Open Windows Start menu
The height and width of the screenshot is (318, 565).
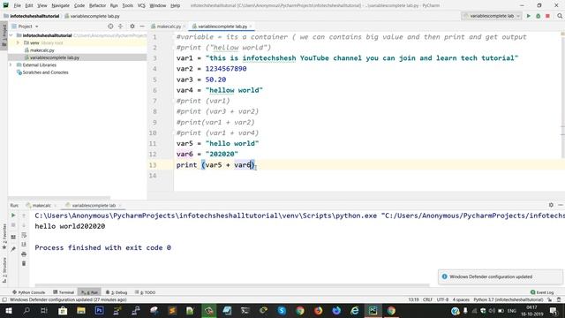8,310
